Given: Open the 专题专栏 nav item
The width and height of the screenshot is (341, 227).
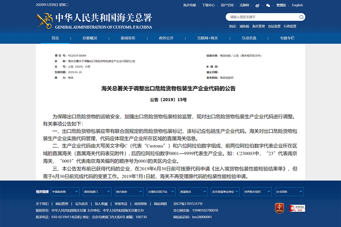Looking at the screenshot, I should click(x=287, y=38).
